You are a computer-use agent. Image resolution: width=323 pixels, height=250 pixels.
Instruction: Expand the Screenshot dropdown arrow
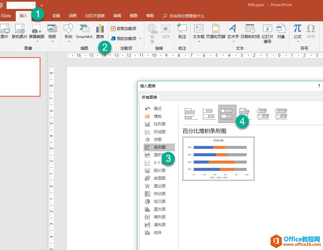37,42
